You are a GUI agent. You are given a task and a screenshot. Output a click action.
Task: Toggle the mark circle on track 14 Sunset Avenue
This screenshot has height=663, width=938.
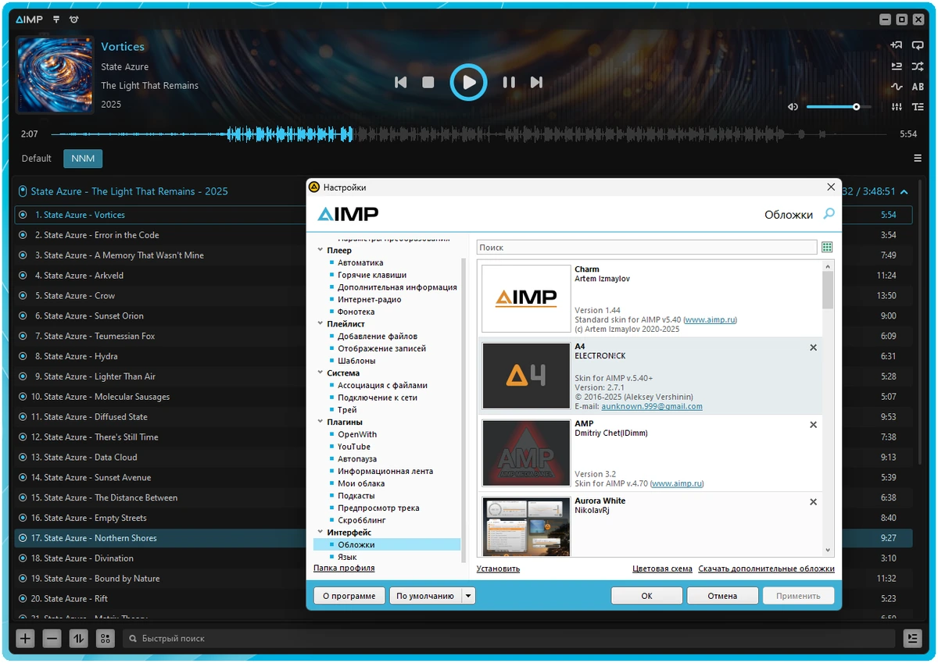pyautogui.click(x=23, y=478)
